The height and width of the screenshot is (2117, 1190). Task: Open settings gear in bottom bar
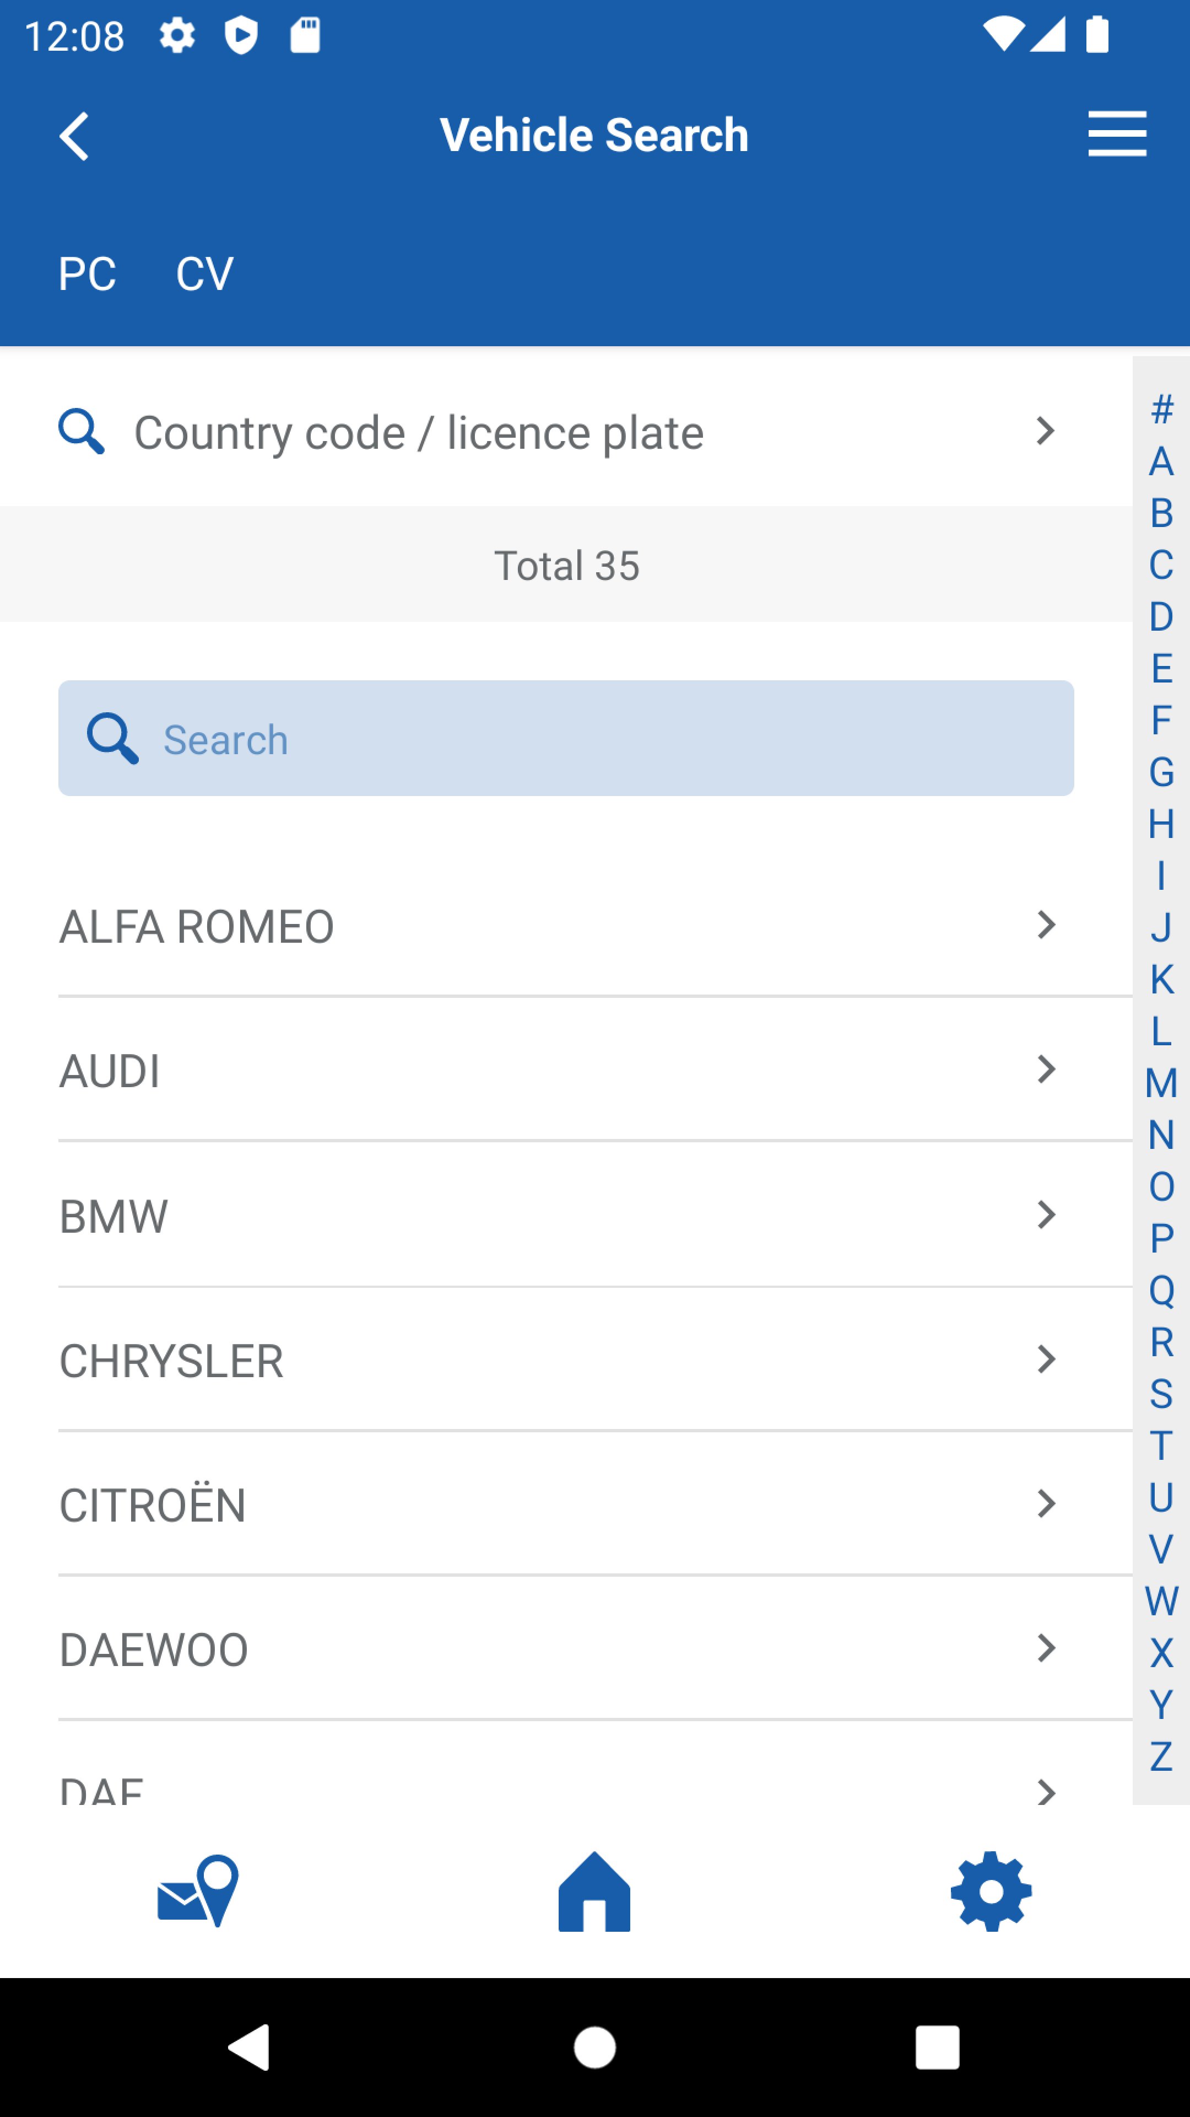tap(991, 1890)
